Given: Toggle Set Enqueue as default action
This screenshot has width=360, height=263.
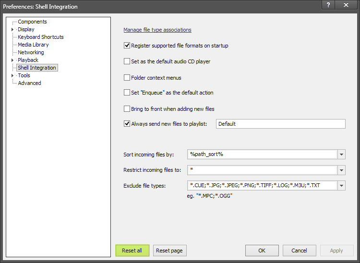Looking at the screenshot, I should [x=127, y=93].
